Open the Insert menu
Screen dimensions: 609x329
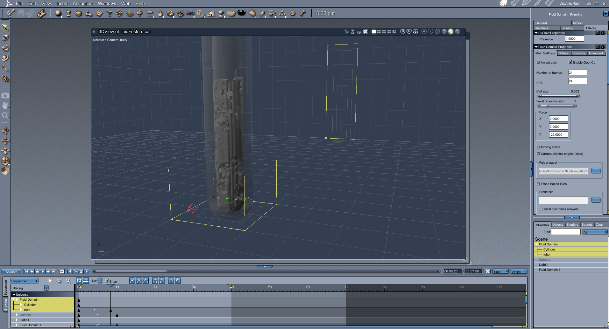point(62,3)
